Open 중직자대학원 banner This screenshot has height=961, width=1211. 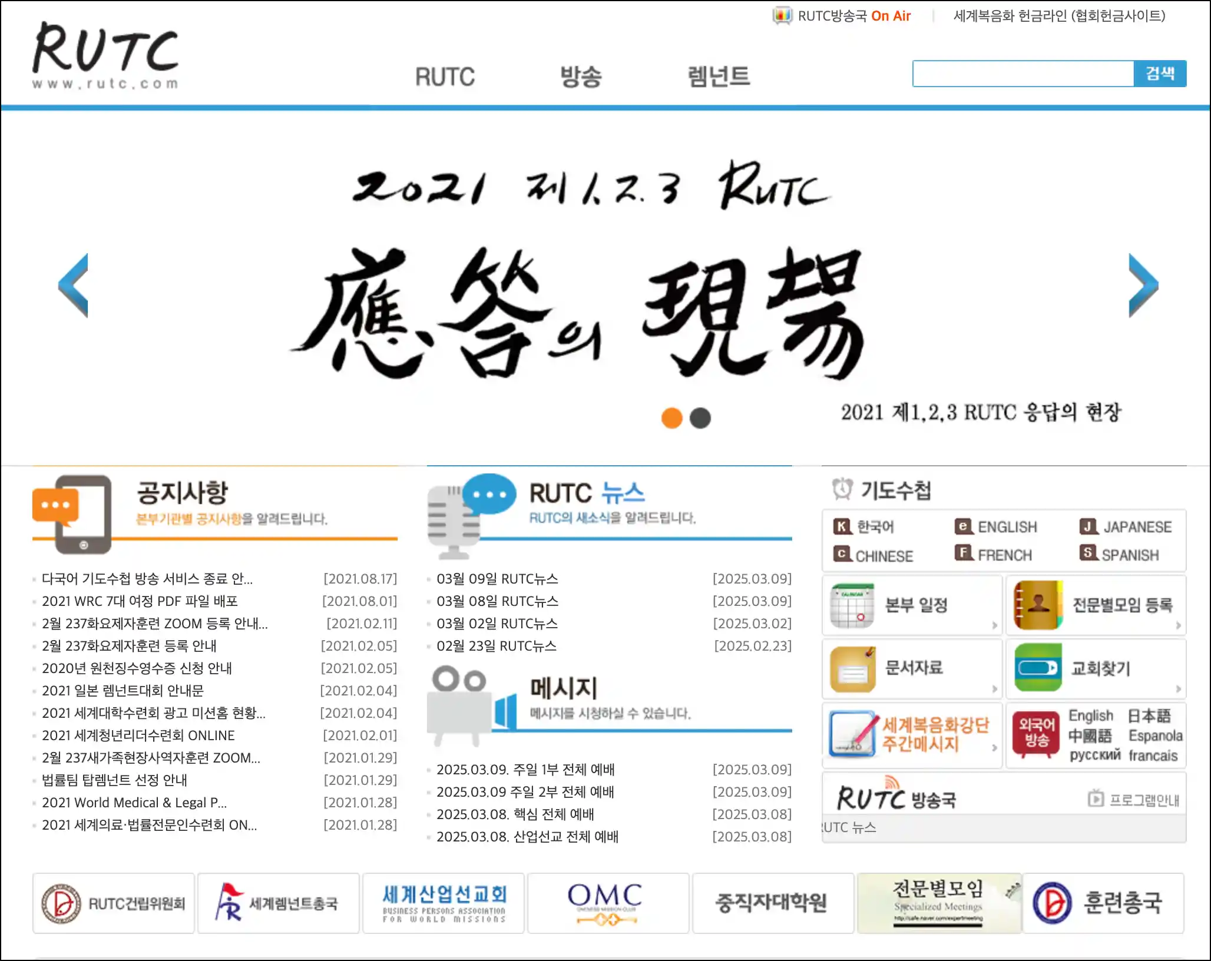point(773,903)
